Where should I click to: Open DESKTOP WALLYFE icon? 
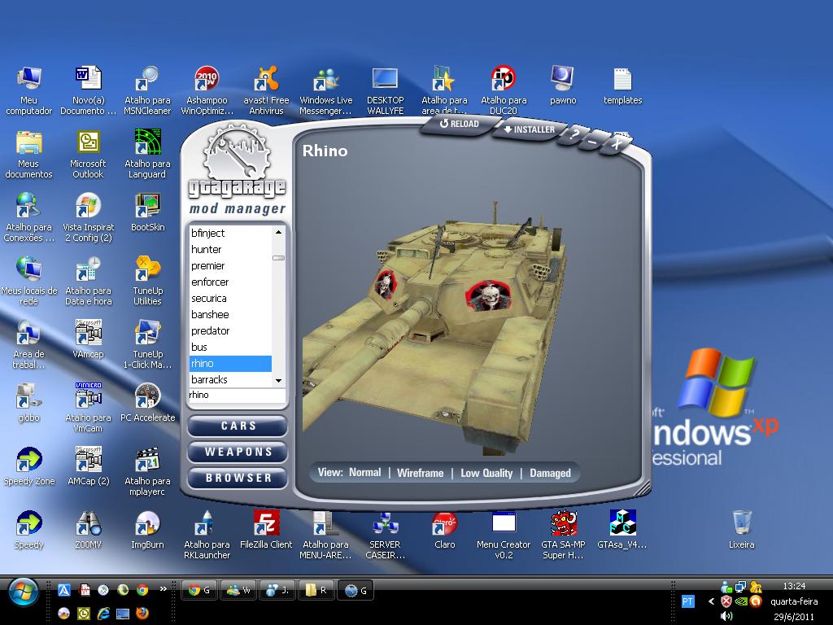click(x=385, y=90)
